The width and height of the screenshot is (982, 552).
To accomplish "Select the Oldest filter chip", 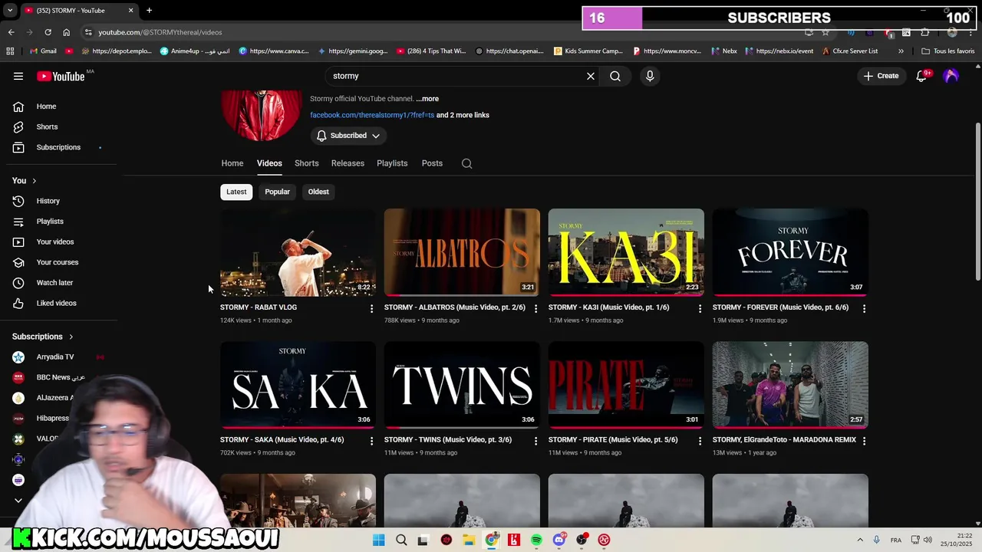I will coord(318,192).
